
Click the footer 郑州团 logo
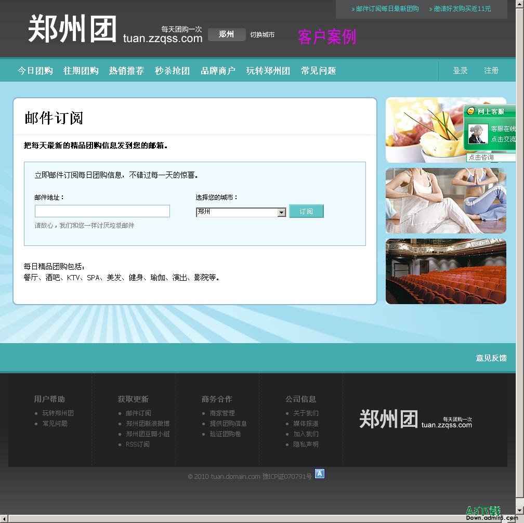tap(415, 419)
